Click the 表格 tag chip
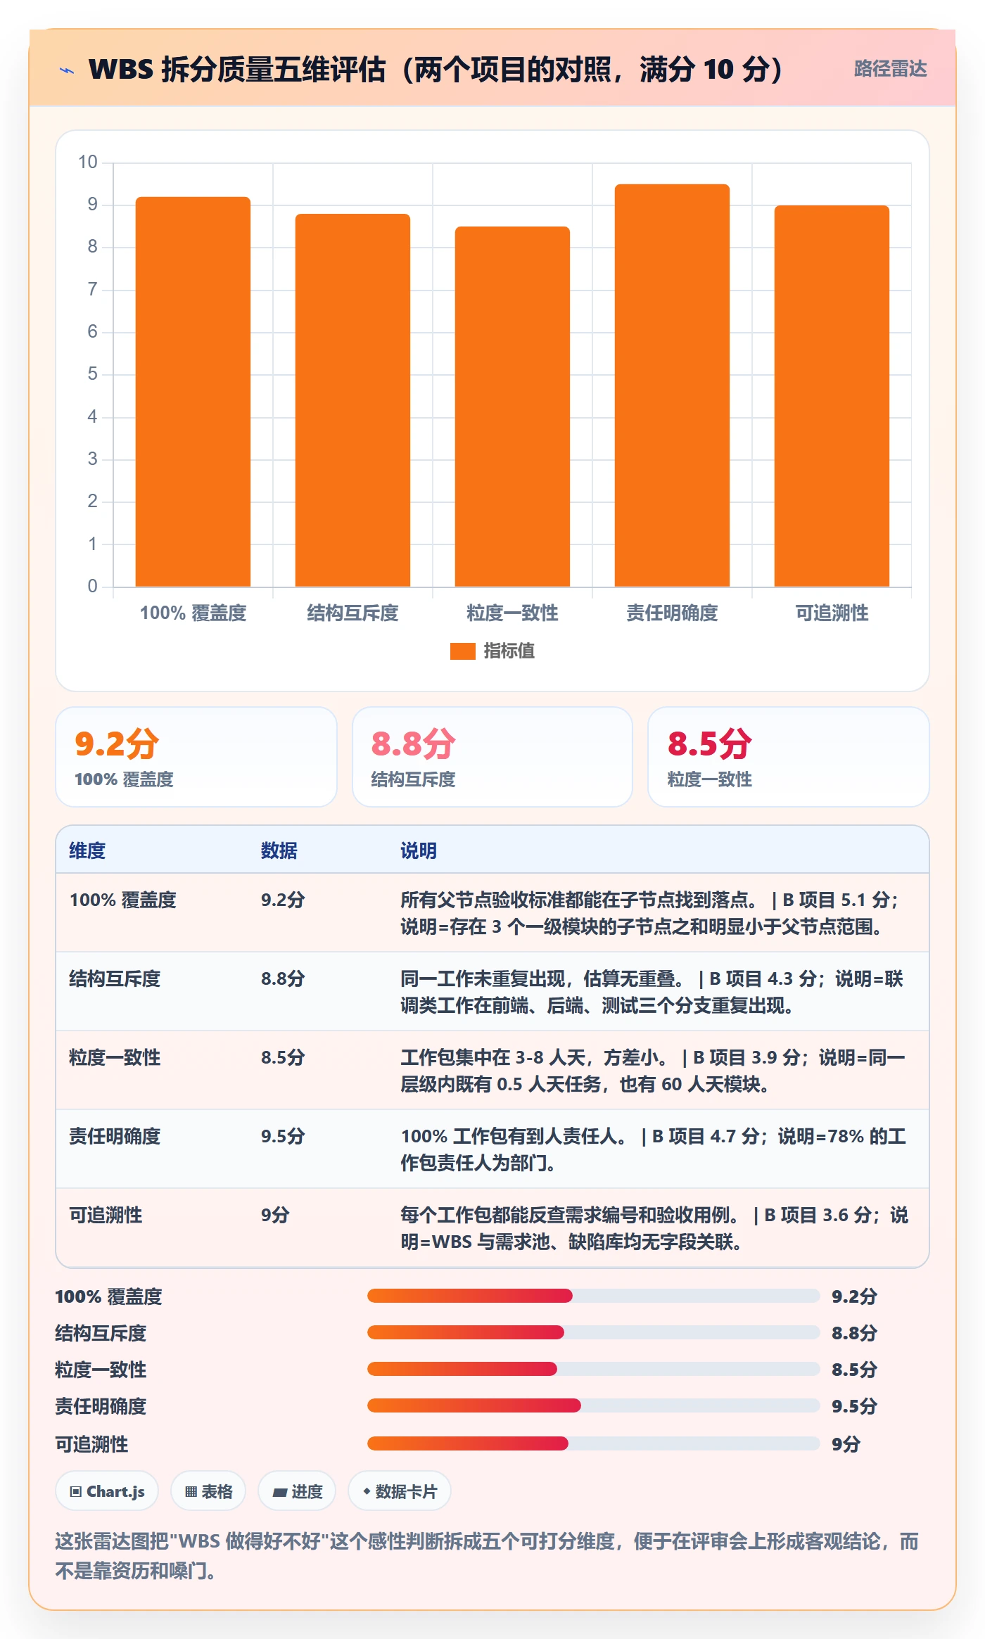The width and height of the screenshot is (985, 1639). [x=208, y=1491]
